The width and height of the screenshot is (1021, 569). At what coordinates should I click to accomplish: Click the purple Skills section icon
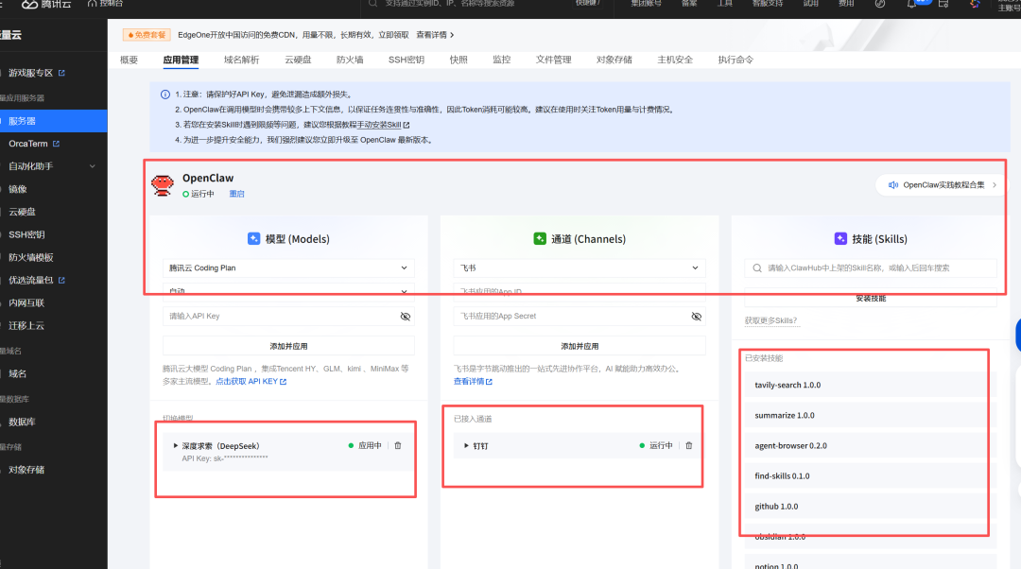pos(840,239)
